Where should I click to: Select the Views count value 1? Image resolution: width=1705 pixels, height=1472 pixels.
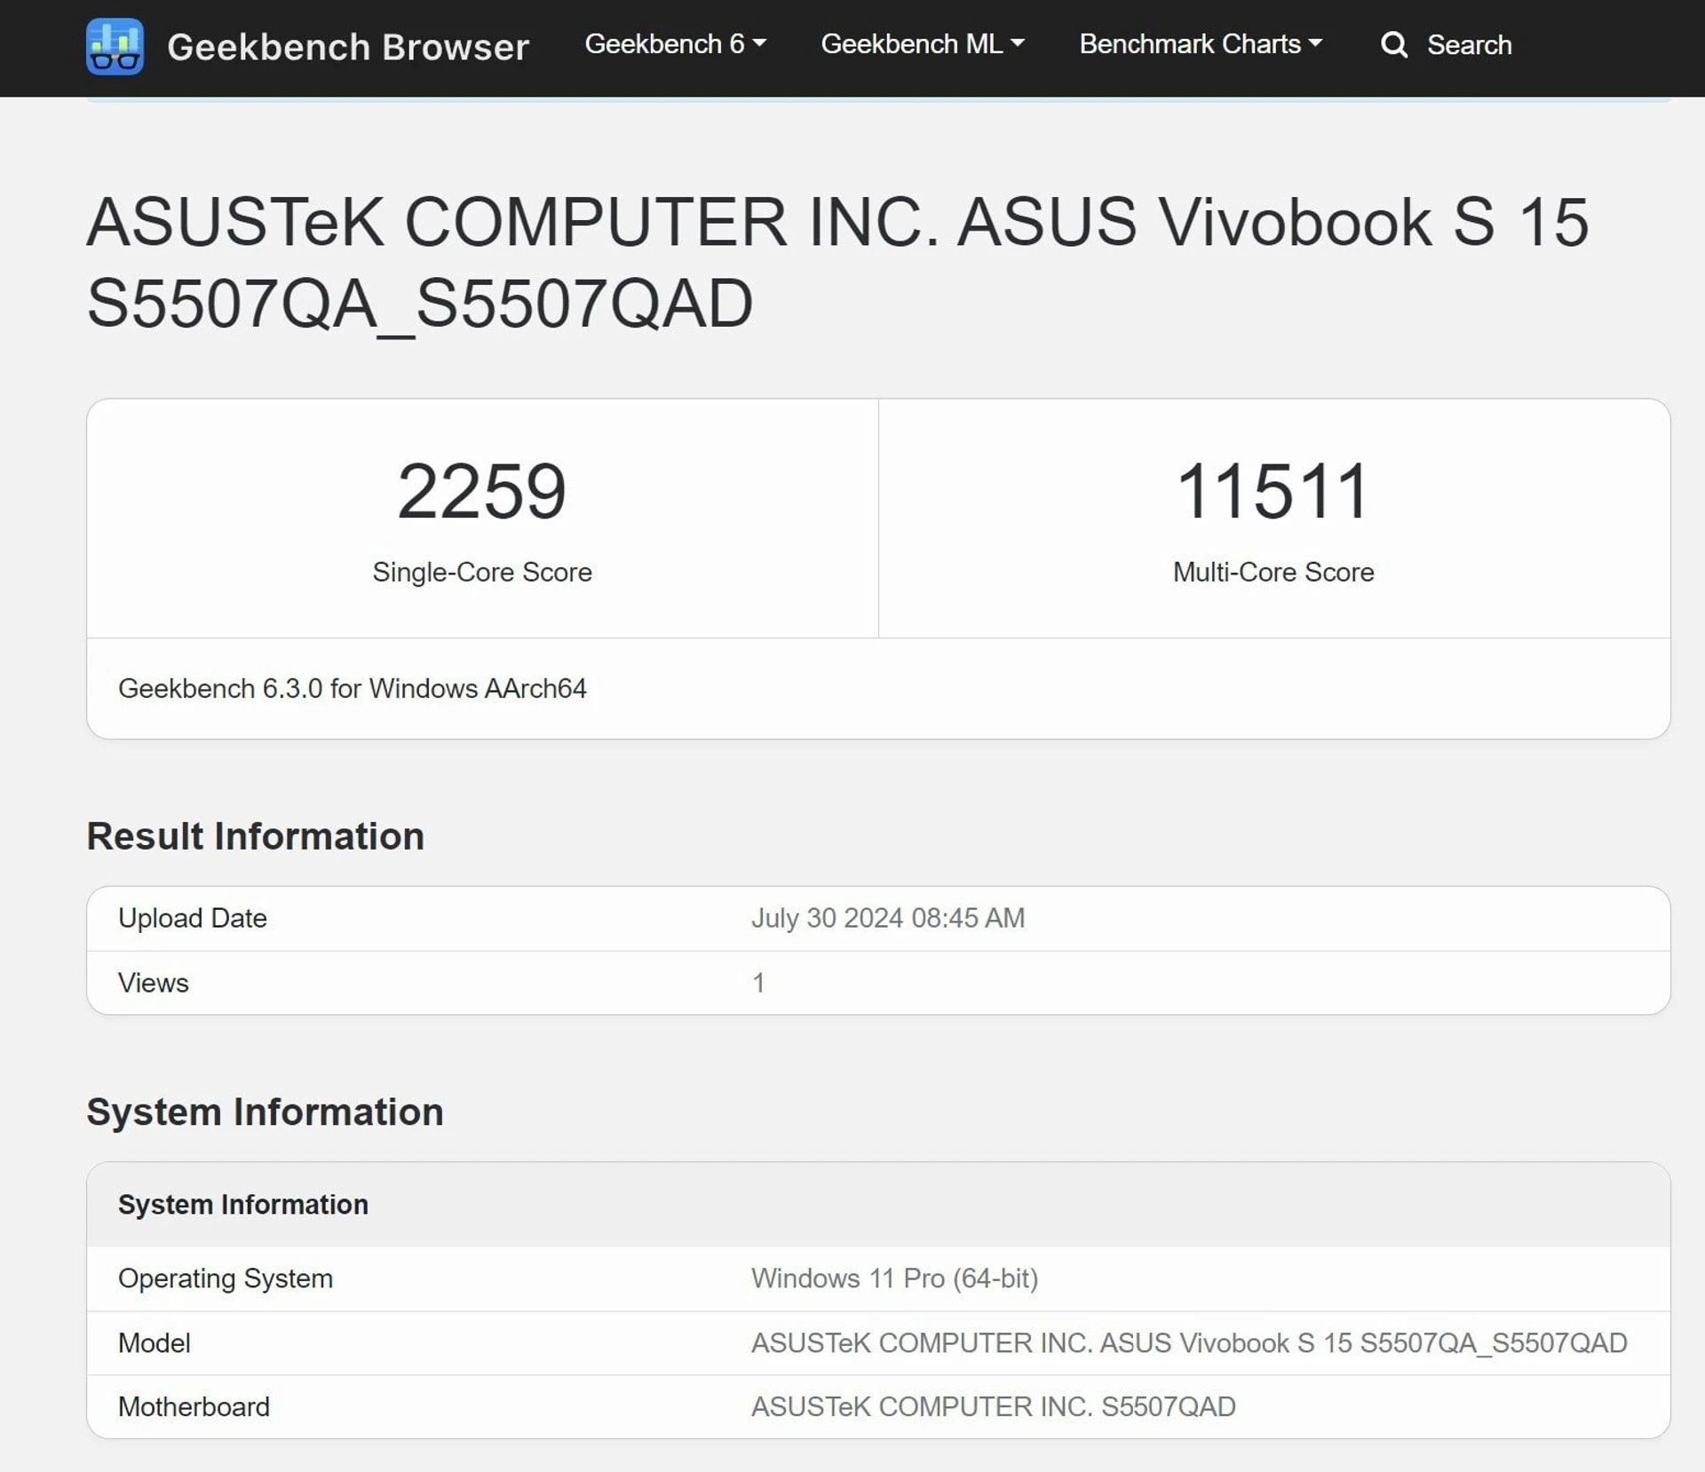click(x=758, y=983)
